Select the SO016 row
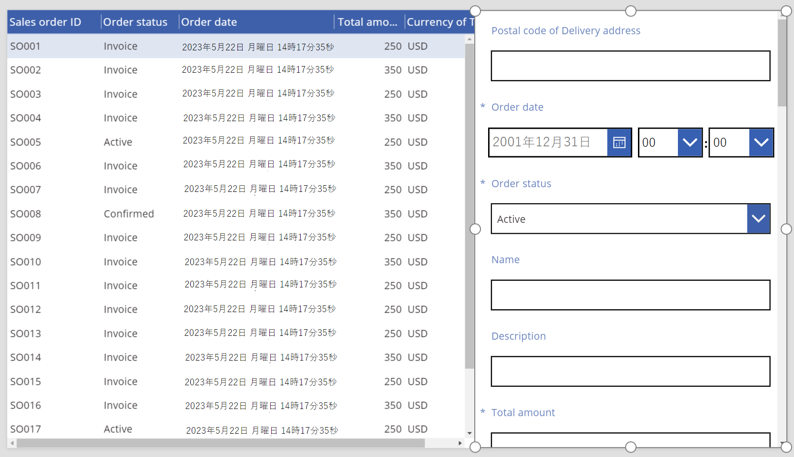 click(x=236, y=405)
